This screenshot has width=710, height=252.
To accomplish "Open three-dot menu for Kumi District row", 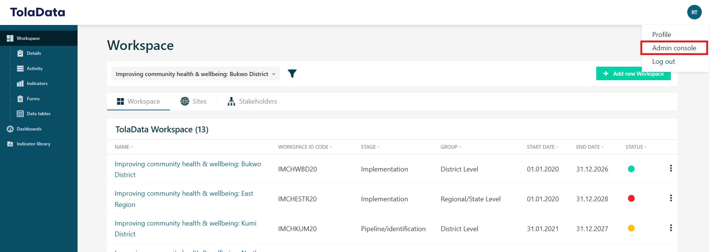I will click(670, 228).
